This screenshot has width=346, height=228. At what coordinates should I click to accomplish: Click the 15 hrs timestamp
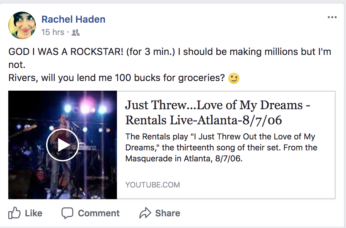tap(53, 32)
